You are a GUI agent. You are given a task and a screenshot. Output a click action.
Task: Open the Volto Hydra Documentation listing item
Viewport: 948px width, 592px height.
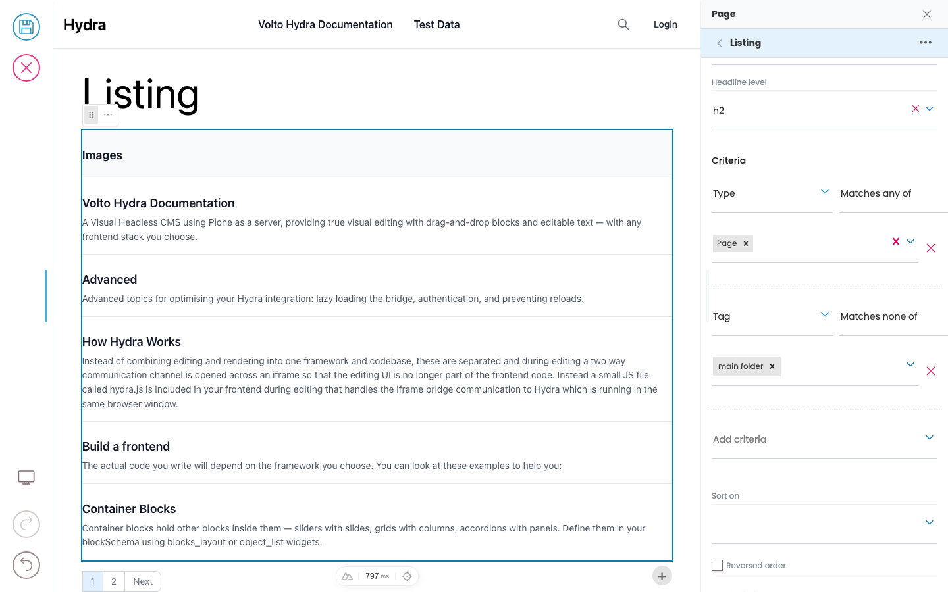tap(159, 203)
